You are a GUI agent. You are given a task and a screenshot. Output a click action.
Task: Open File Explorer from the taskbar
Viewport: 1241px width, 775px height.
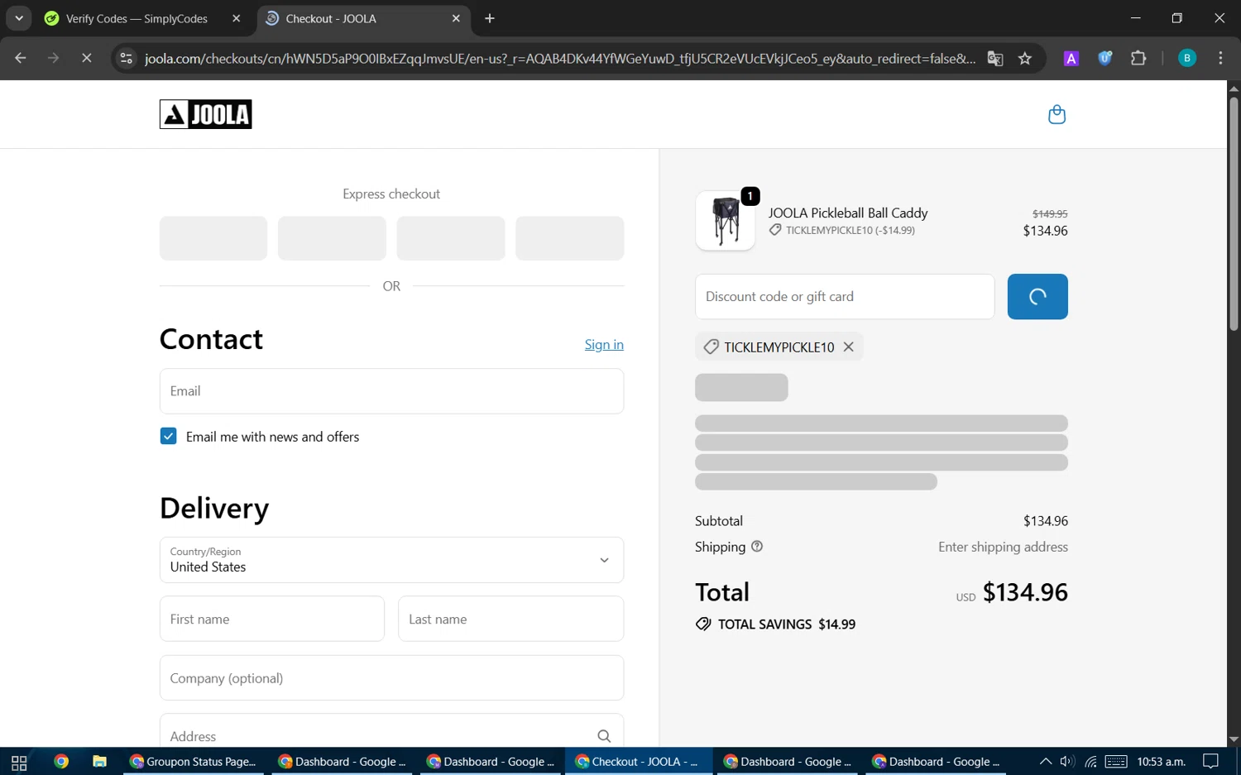click(99, 762)
